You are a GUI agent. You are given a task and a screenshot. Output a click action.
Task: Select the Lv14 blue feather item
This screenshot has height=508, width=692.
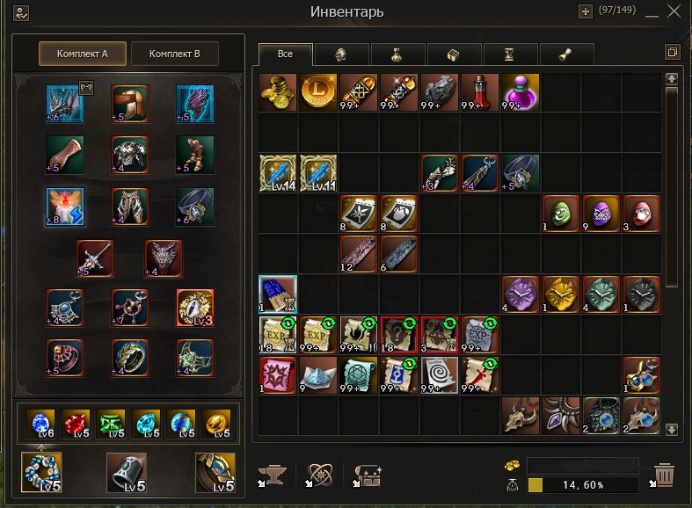[x=278, y=173]
